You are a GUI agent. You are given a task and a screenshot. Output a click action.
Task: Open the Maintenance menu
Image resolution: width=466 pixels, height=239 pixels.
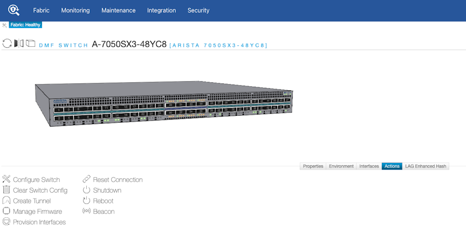tap(118, 10)
